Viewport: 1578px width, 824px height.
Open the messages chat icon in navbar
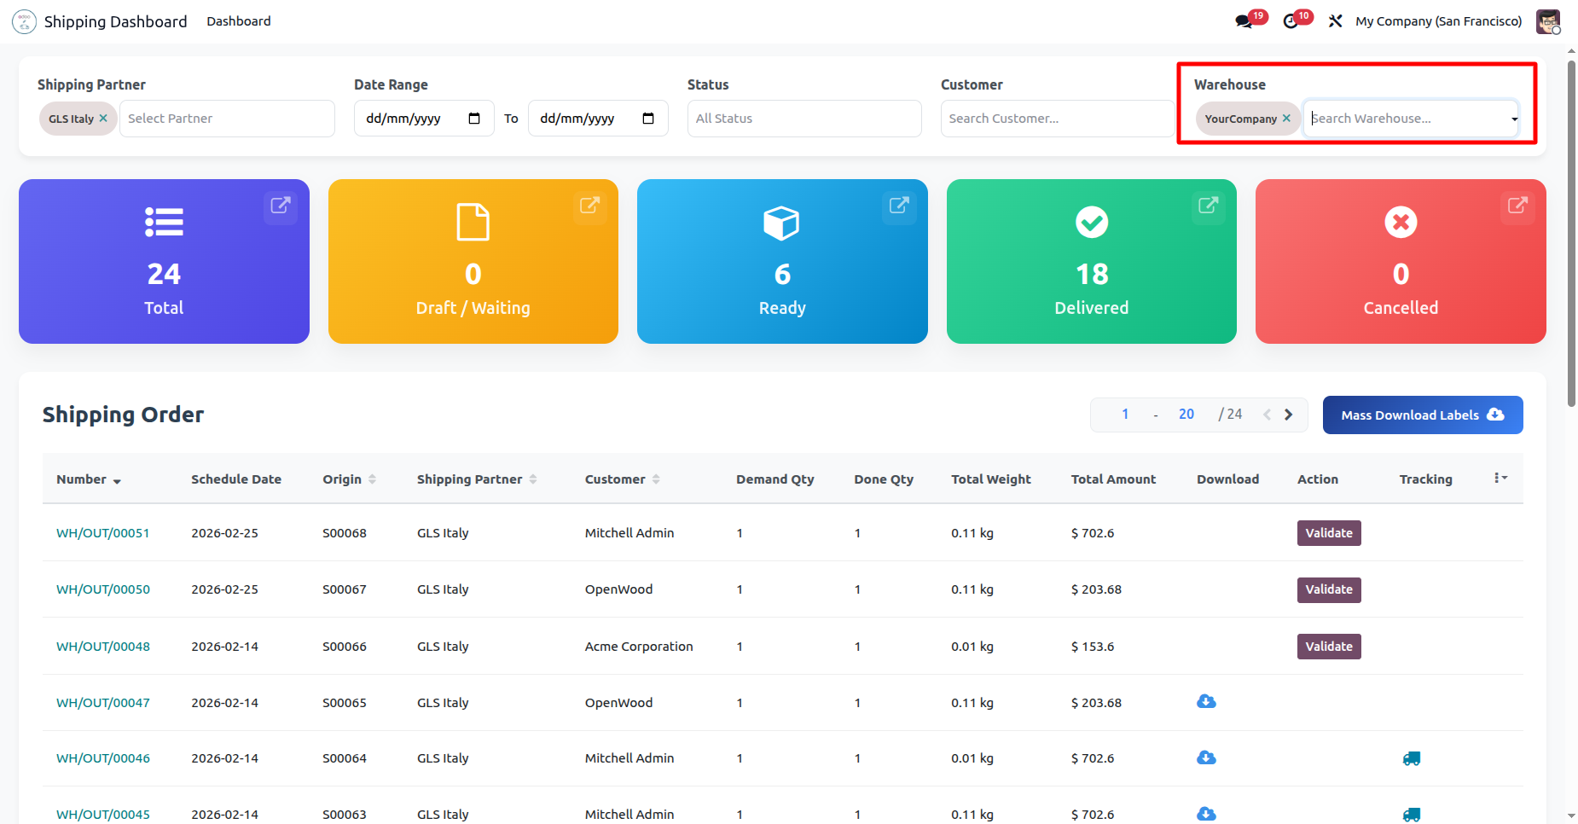coord(1244,21)
